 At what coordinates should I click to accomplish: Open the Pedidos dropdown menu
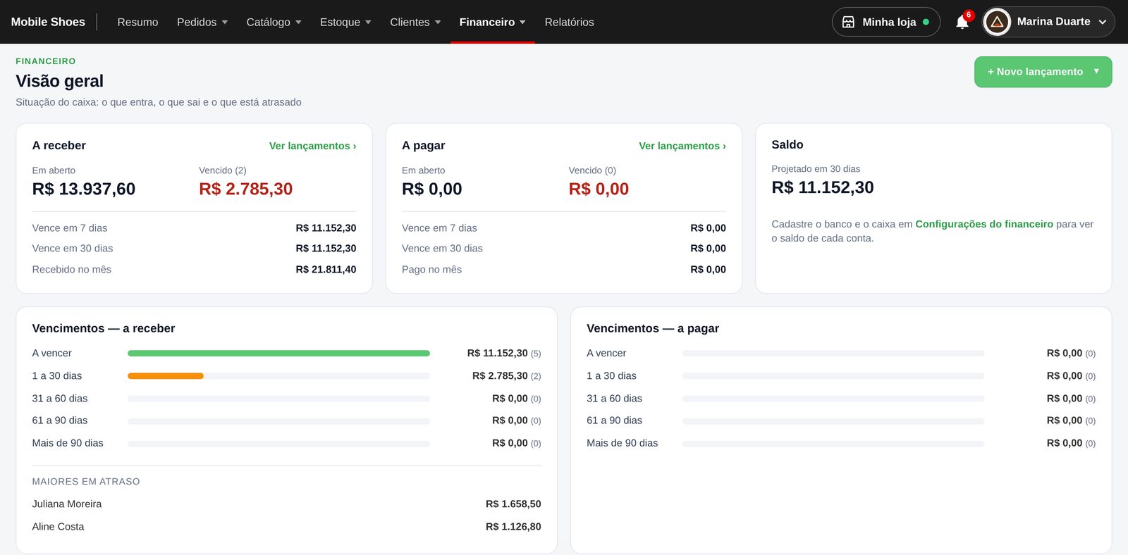click(x=202, y=22)
